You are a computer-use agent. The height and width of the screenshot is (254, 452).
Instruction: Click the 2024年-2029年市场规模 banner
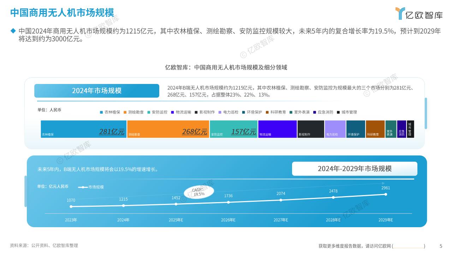[355, 169]
